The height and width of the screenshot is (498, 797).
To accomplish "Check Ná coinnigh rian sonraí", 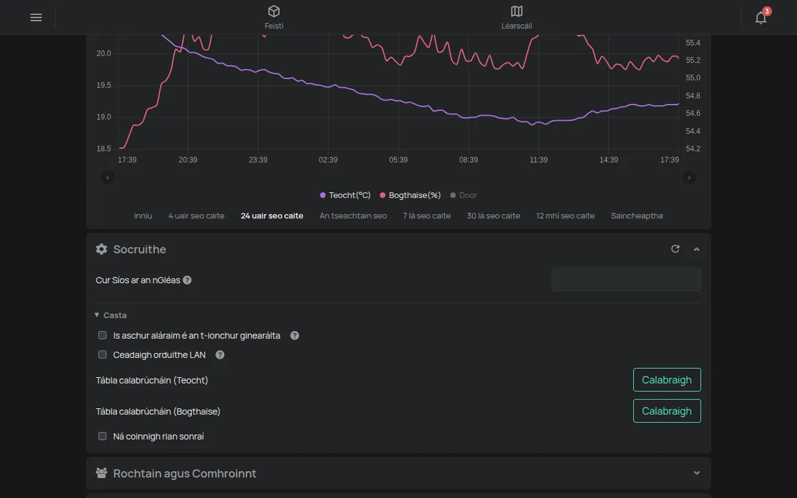I will pos(103,436).
